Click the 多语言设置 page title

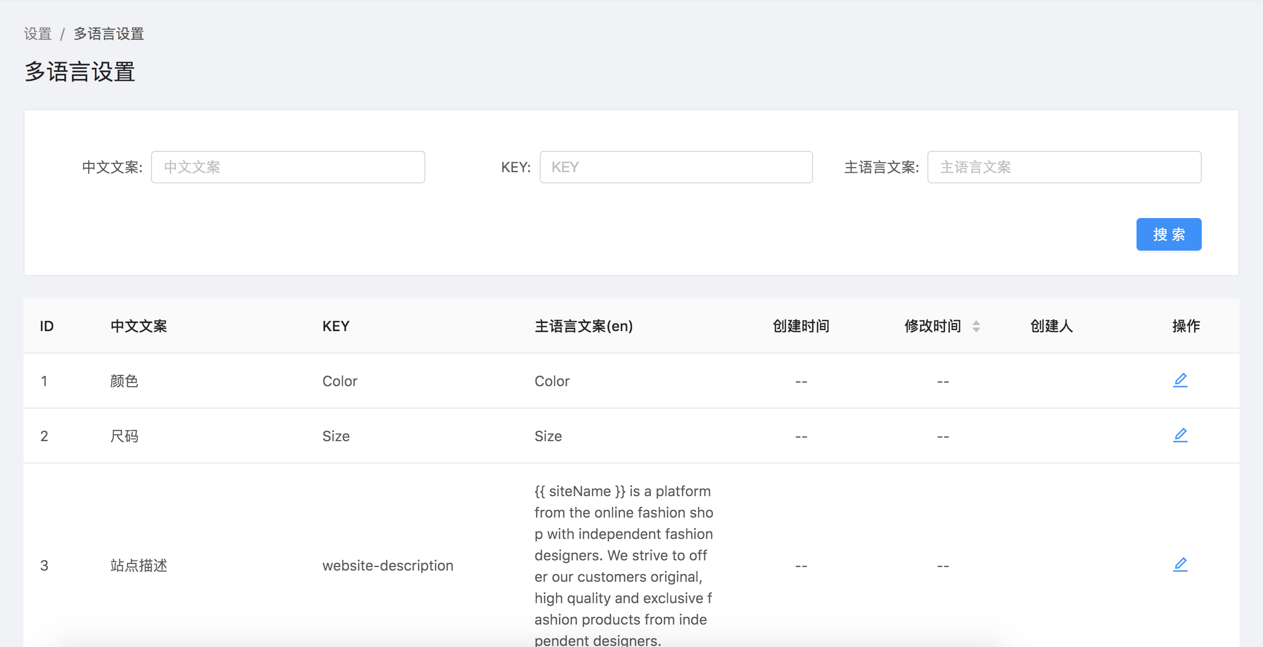pyautogui.click(x=80, y=72)
